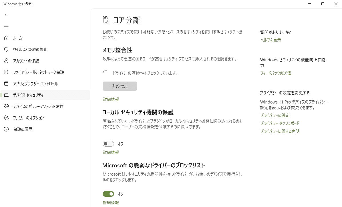Screen dimensions: 342x207
Task: Open アカウントの保護 page
Action: click(45, 61)
